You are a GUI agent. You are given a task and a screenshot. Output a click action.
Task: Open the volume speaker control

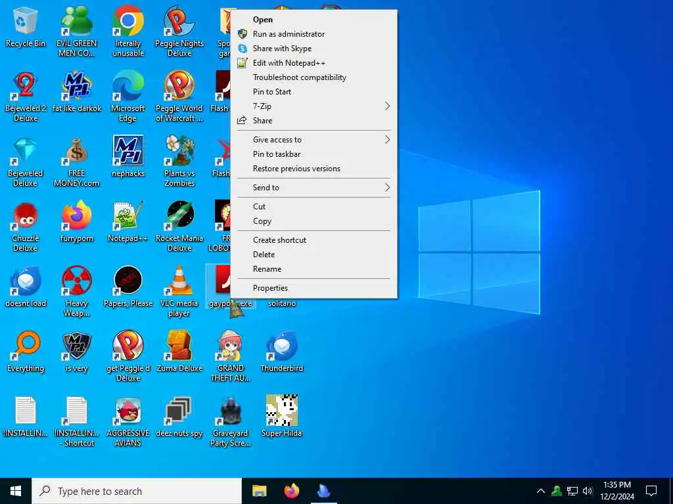(588, 491)
